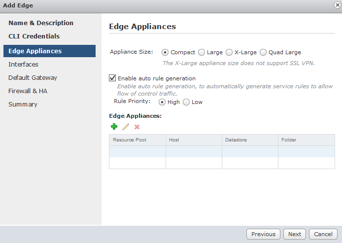Set Rule Priority to Low
The height and width of the screenshot is (243, 342).
186,102
